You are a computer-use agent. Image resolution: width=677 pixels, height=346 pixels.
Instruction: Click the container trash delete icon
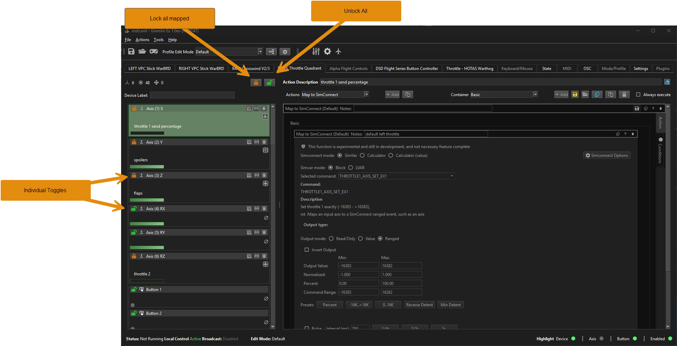pyautogui.click(x=624, y=94)
